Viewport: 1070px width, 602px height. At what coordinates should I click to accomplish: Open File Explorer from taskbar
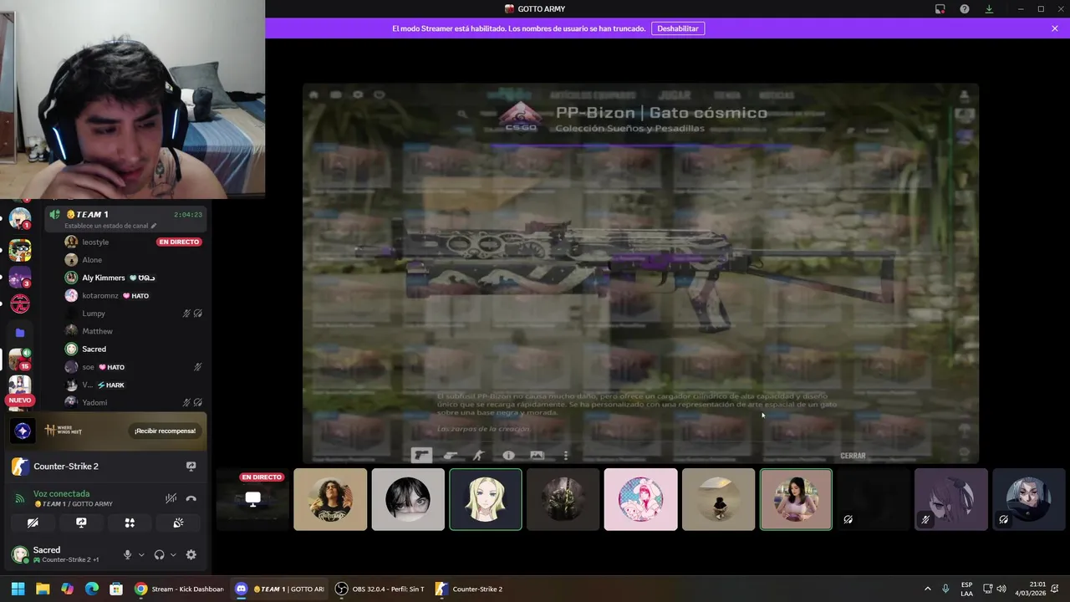[x=43, y=589]
